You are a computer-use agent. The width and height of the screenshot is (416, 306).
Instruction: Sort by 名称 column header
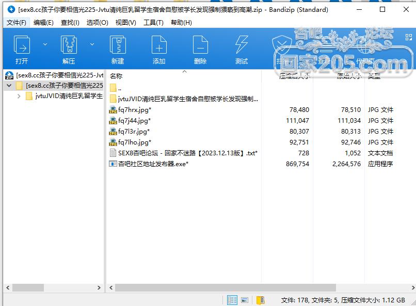[116, 76]
